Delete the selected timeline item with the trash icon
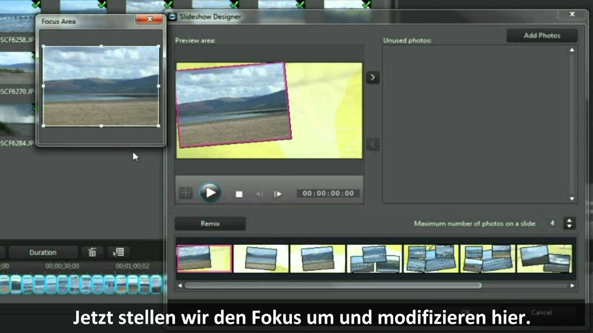Image resolution: width=593 pixels, height=333 pixels. [92, 252]
